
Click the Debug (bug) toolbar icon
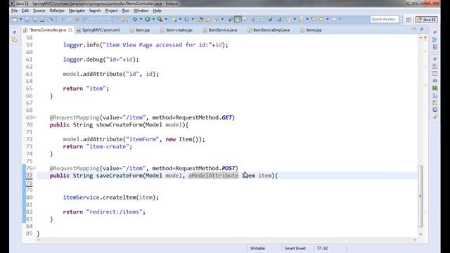(x=135, y=19)
